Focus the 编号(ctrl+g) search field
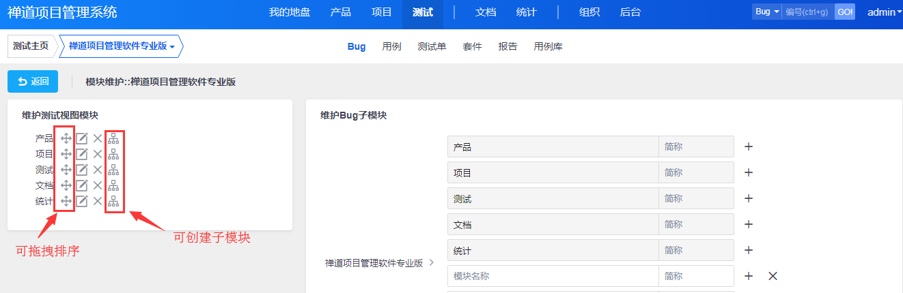 (x=808, y=12)
